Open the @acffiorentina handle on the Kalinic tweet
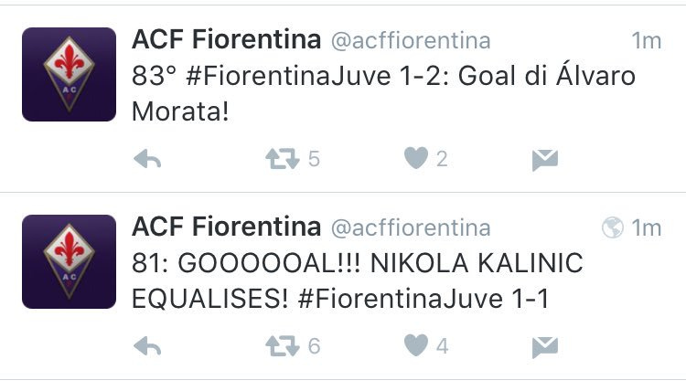686x391 pixels. [x=411, y=228]
